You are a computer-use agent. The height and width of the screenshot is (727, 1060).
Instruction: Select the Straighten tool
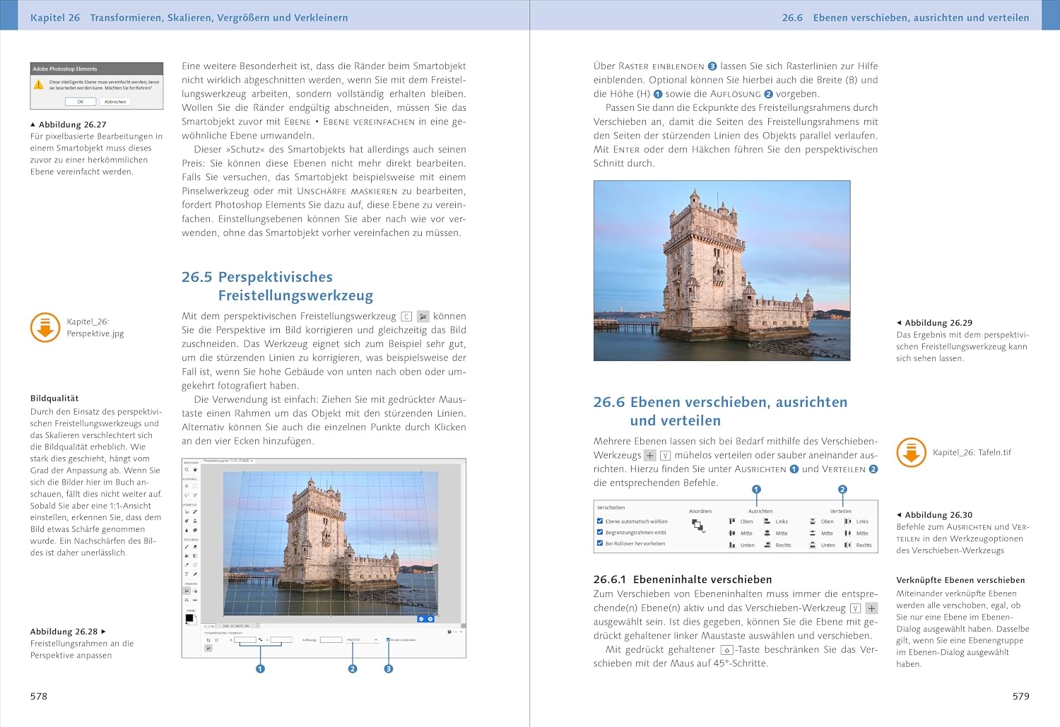pos(195,600)
